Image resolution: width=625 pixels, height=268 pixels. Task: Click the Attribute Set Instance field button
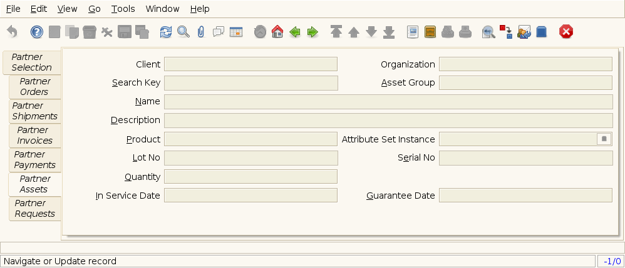(x=604, y=139)
